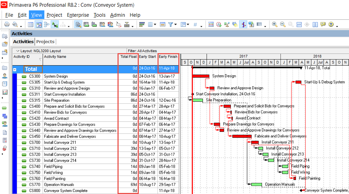The image size is (349, 194).
Task: Click the red System Design Gantt bar
Action: point(201,76)
